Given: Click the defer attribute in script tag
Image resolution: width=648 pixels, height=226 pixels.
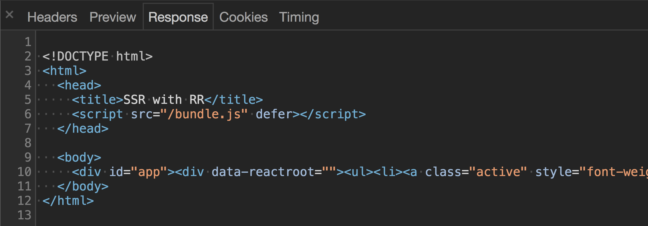Looking at the screenshot, I should 273,114.
